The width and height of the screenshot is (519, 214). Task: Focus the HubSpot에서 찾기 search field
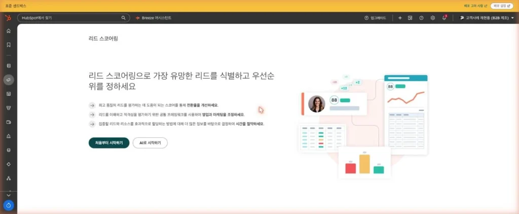(x=73, y=18)
